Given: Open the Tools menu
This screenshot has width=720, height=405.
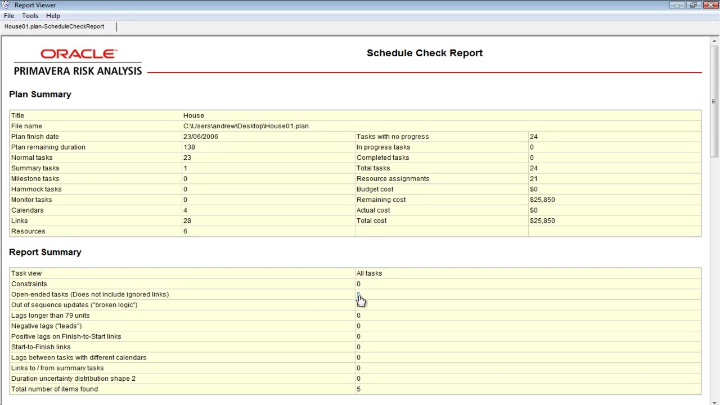Looking at the screenshot, I should (30, 16).
